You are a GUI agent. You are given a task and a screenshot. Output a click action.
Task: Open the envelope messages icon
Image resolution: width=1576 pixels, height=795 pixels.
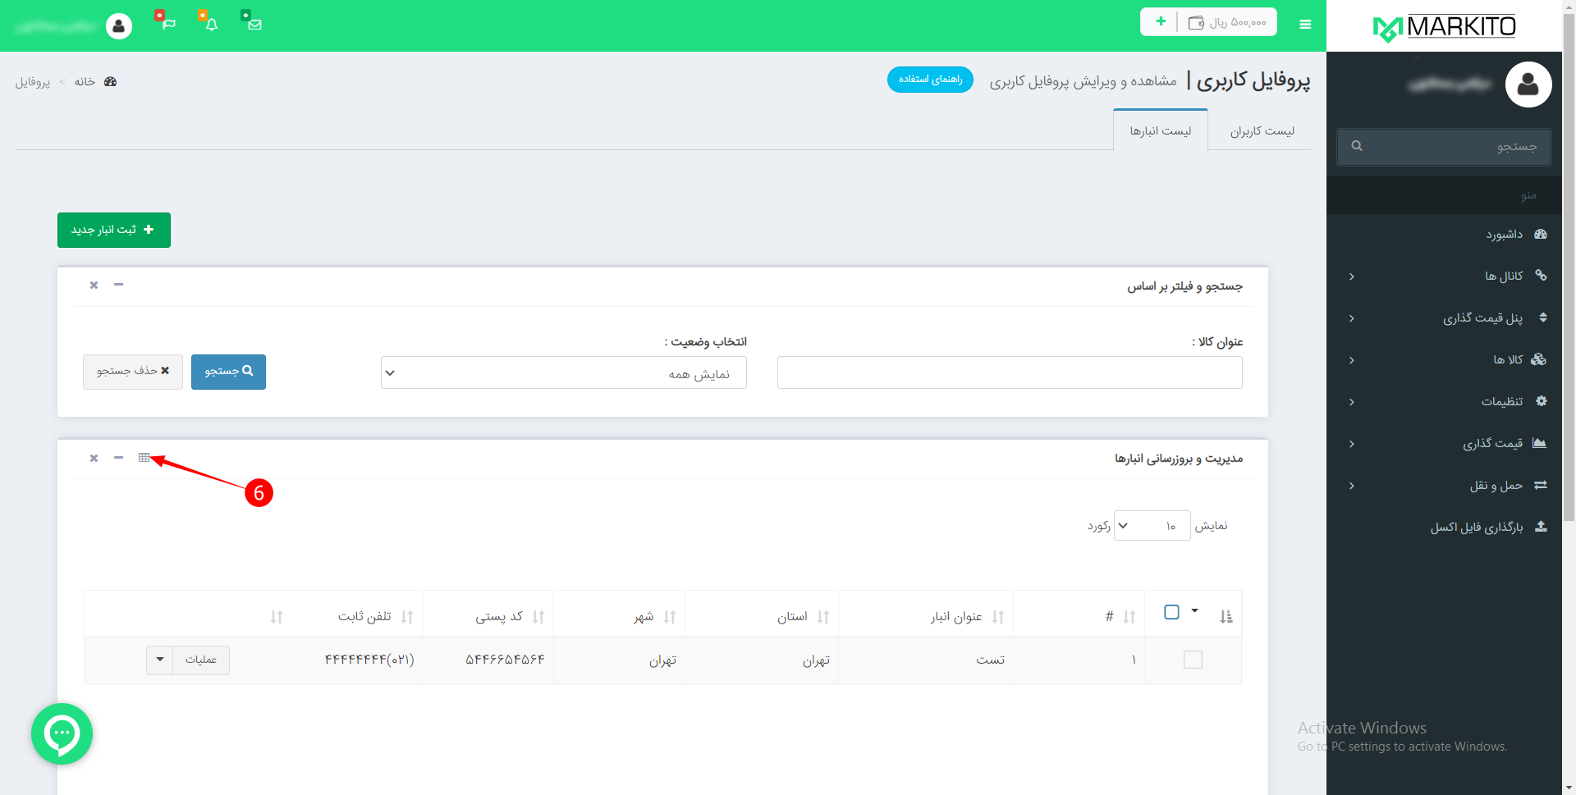coord(254,23)
